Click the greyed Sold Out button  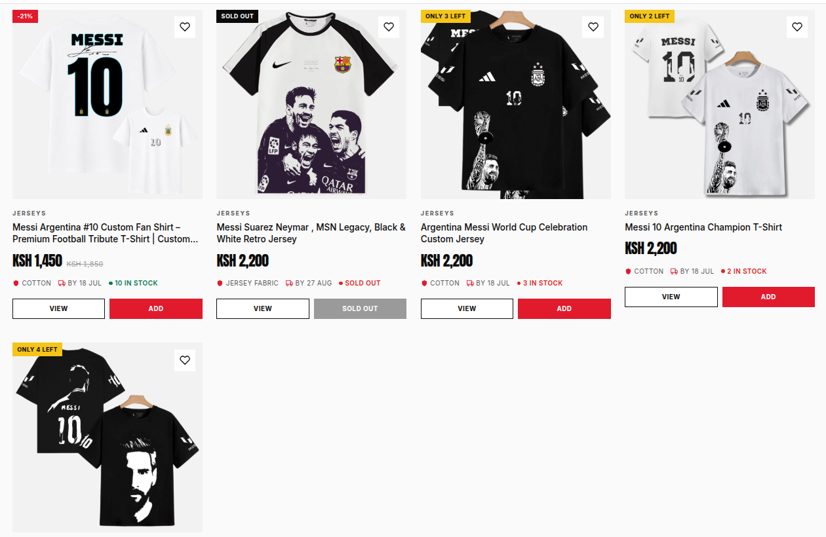[360, 308]
